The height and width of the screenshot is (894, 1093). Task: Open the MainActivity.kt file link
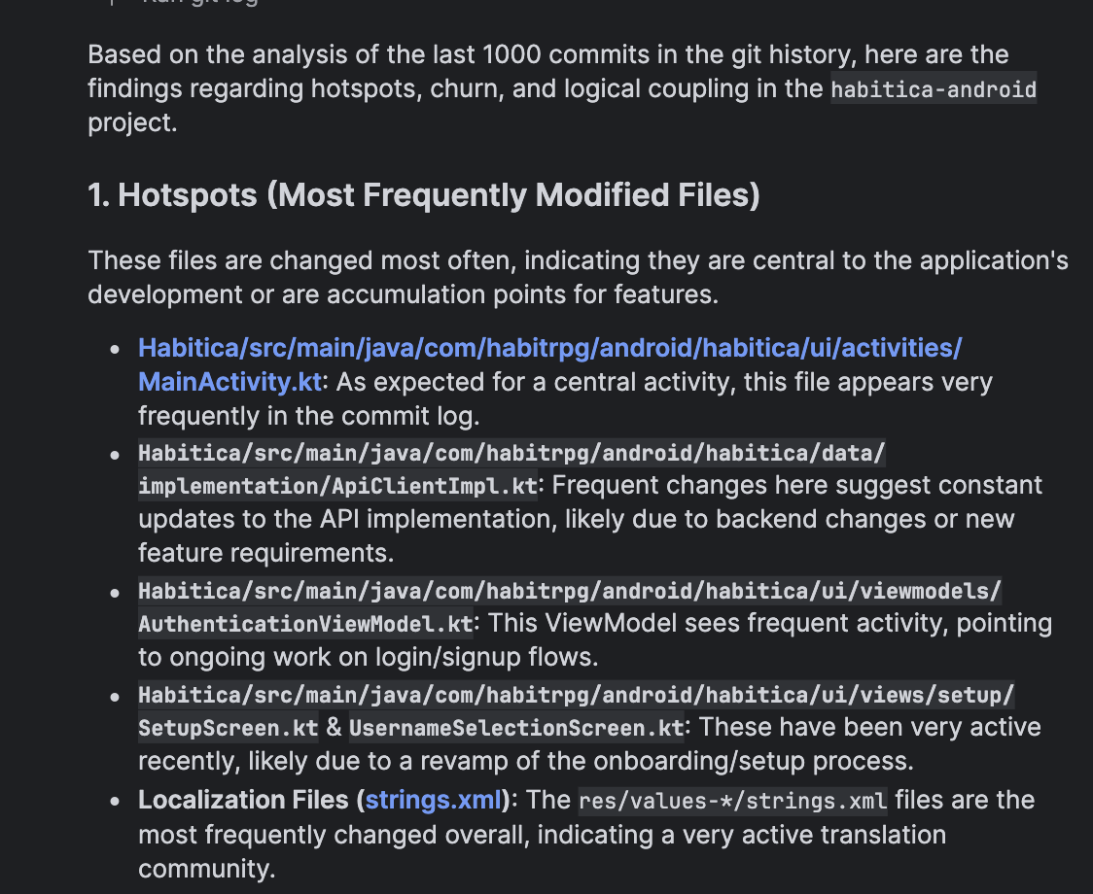pos(229,382)
